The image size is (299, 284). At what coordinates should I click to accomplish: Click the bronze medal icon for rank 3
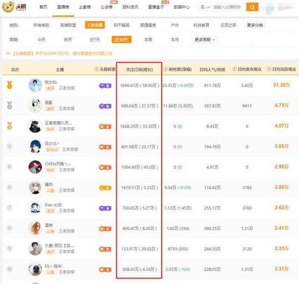pos(9,126)
